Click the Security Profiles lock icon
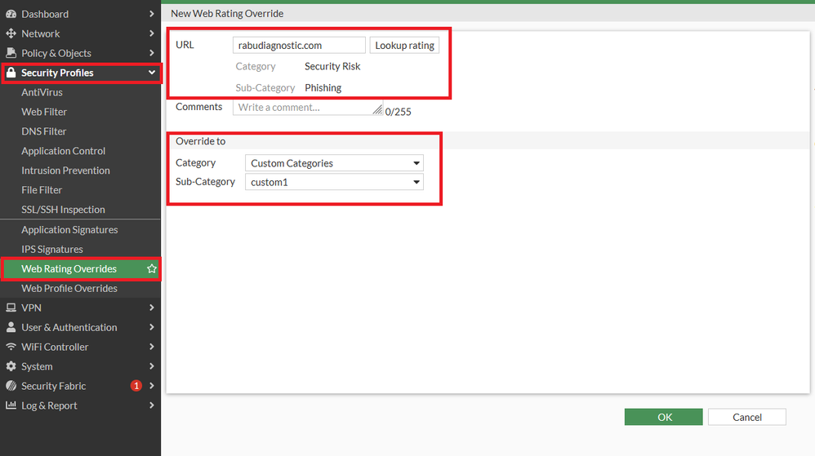The width and height of the screenshot is (815, 456). pos(11,73)
